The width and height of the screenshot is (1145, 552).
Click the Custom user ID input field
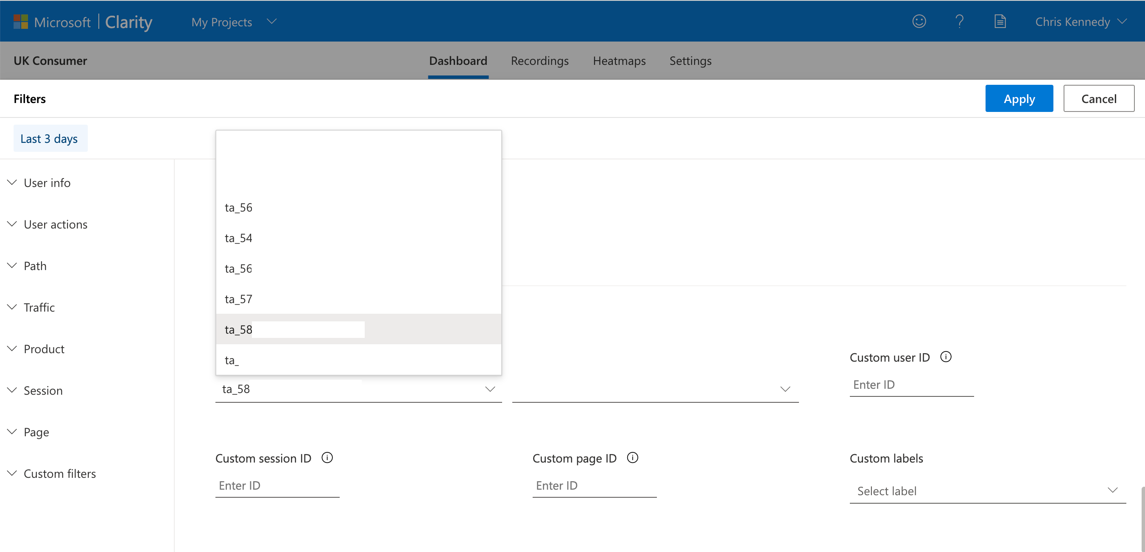(x=911, y=385)
